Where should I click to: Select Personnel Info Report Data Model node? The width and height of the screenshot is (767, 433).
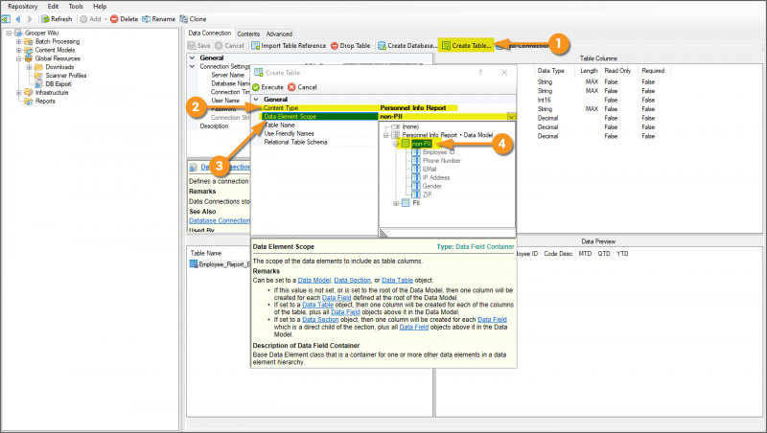(447, 135)
